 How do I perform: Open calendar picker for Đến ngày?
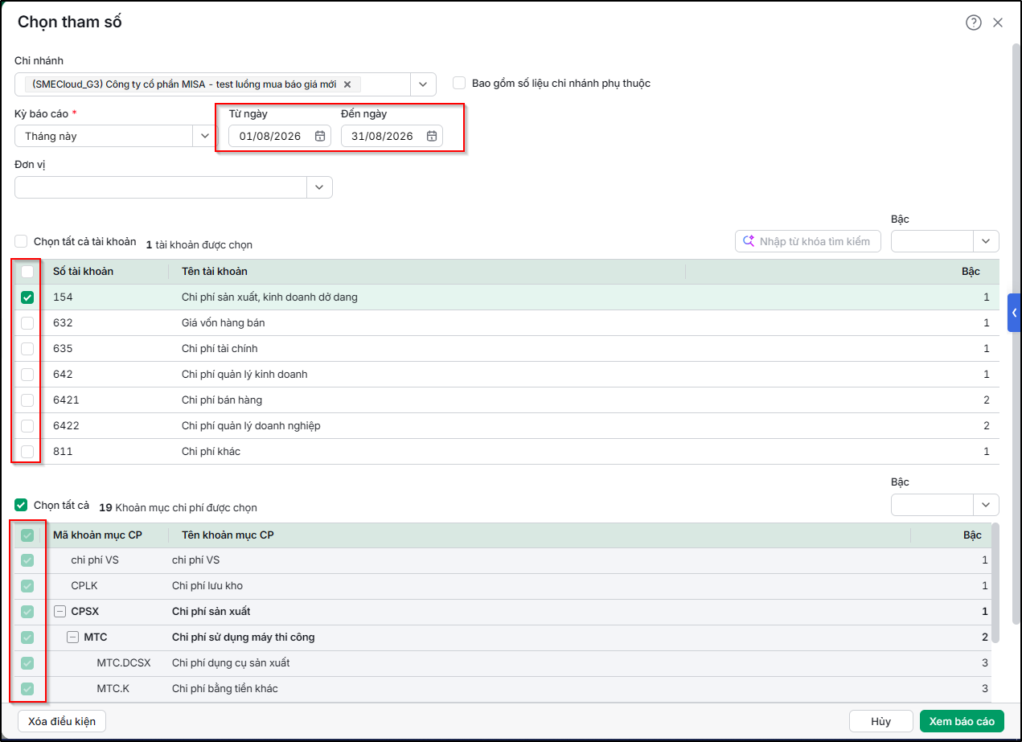click(x=432, y=136)
